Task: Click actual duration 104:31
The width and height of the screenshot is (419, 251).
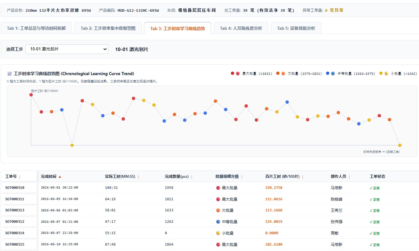Action: (111, 188)
